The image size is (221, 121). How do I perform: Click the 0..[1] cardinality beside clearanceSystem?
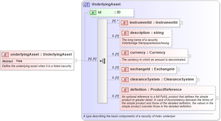point(115,78)
